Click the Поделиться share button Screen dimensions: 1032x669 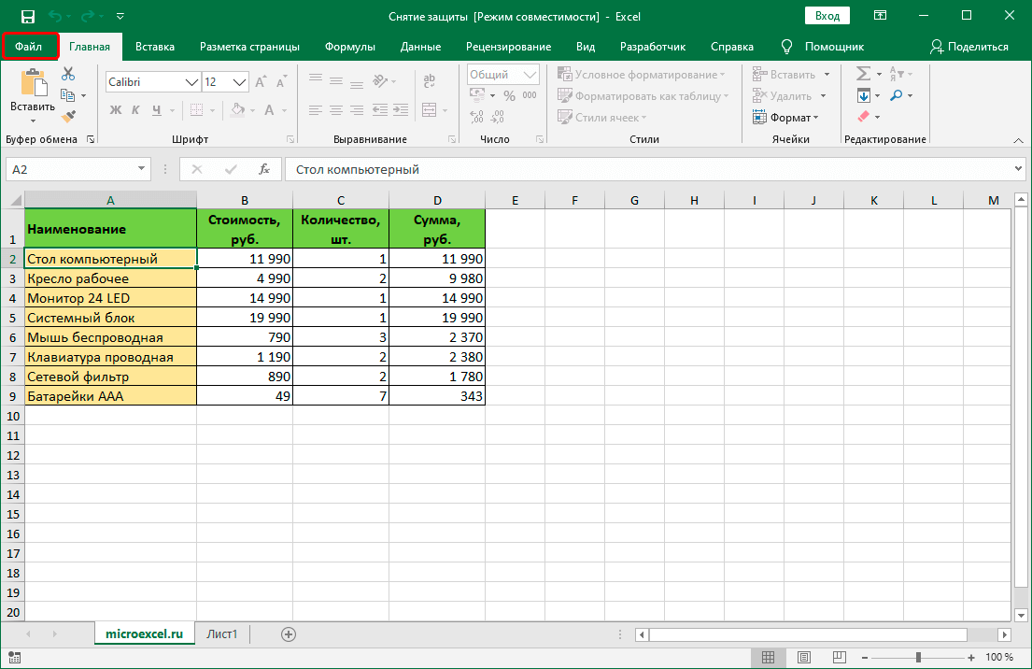(969, 47)
